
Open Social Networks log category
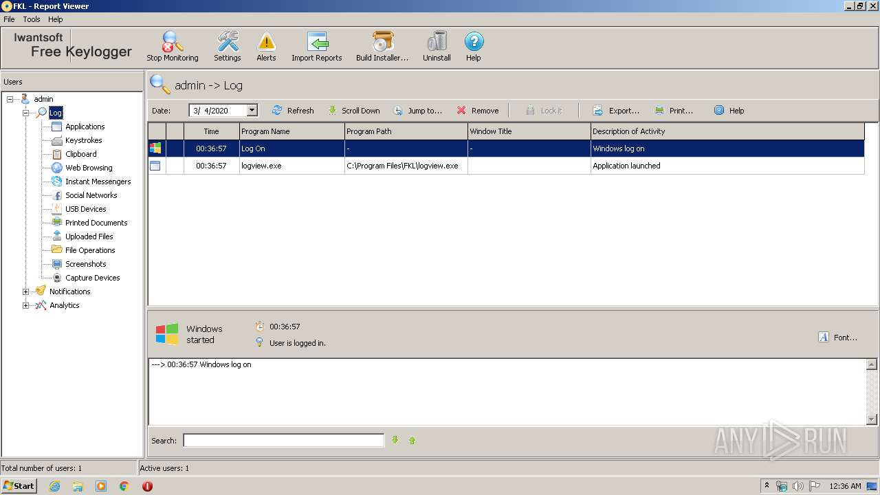coord(91,195)
